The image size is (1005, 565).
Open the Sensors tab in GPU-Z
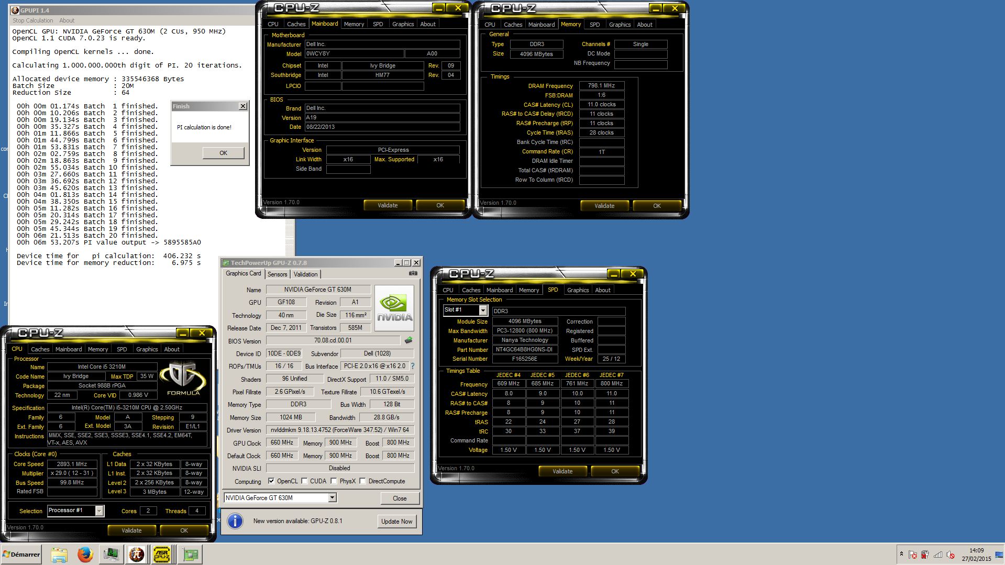[277, 274]
